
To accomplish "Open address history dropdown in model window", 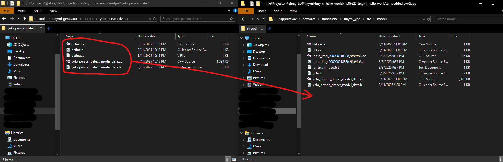I will (424, 19).
